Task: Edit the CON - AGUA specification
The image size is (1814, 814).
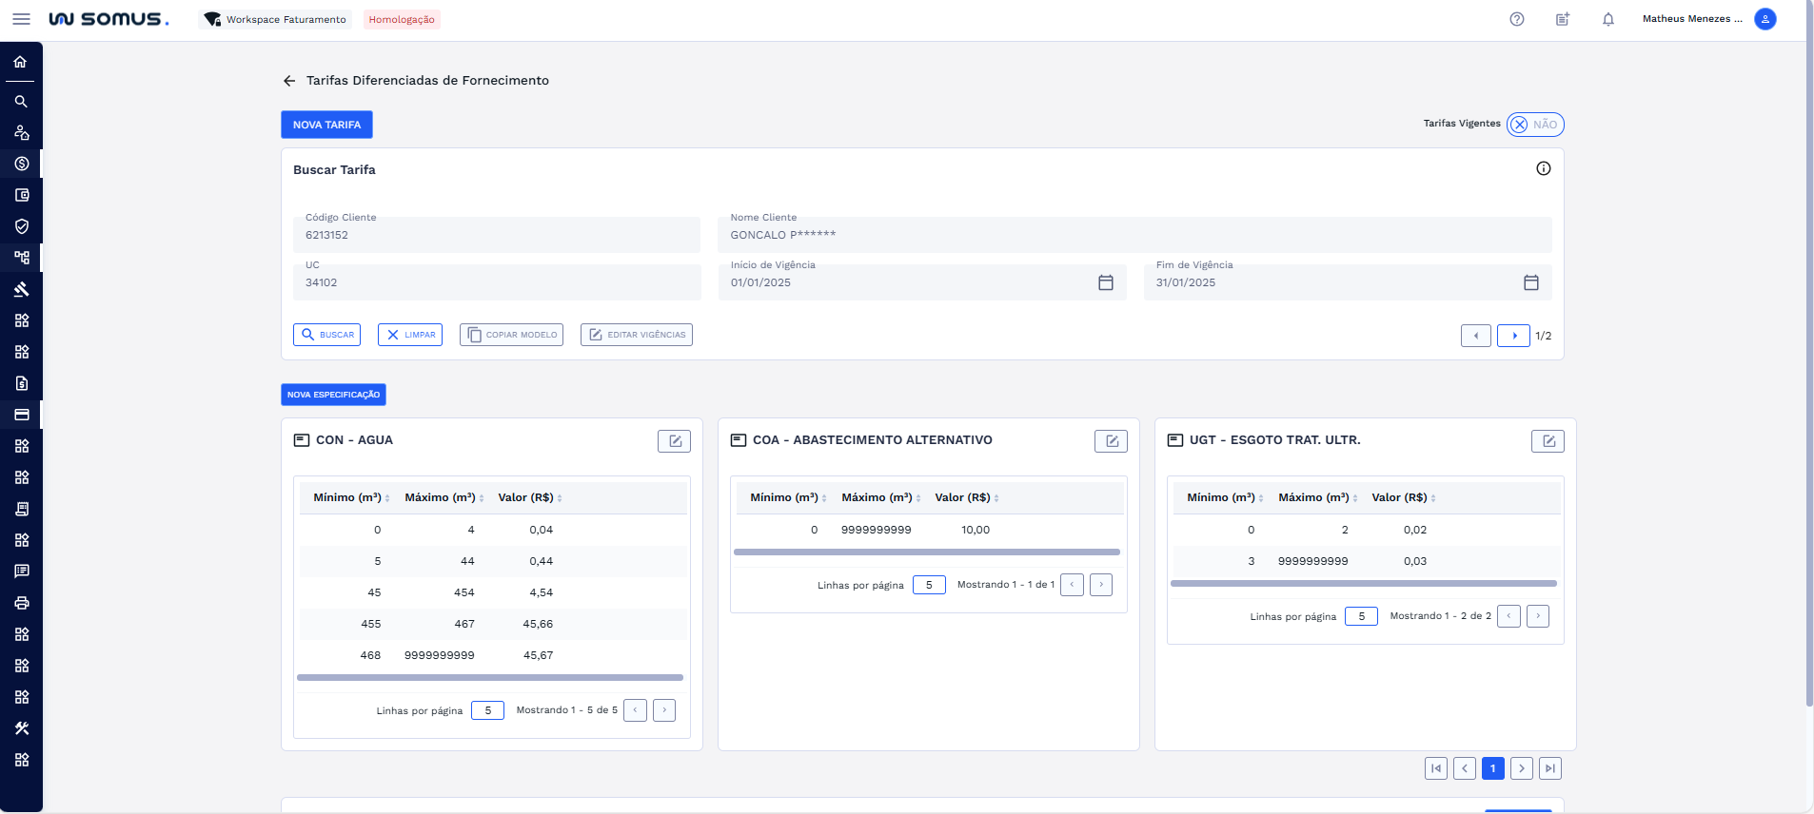Action: (674, 440)
